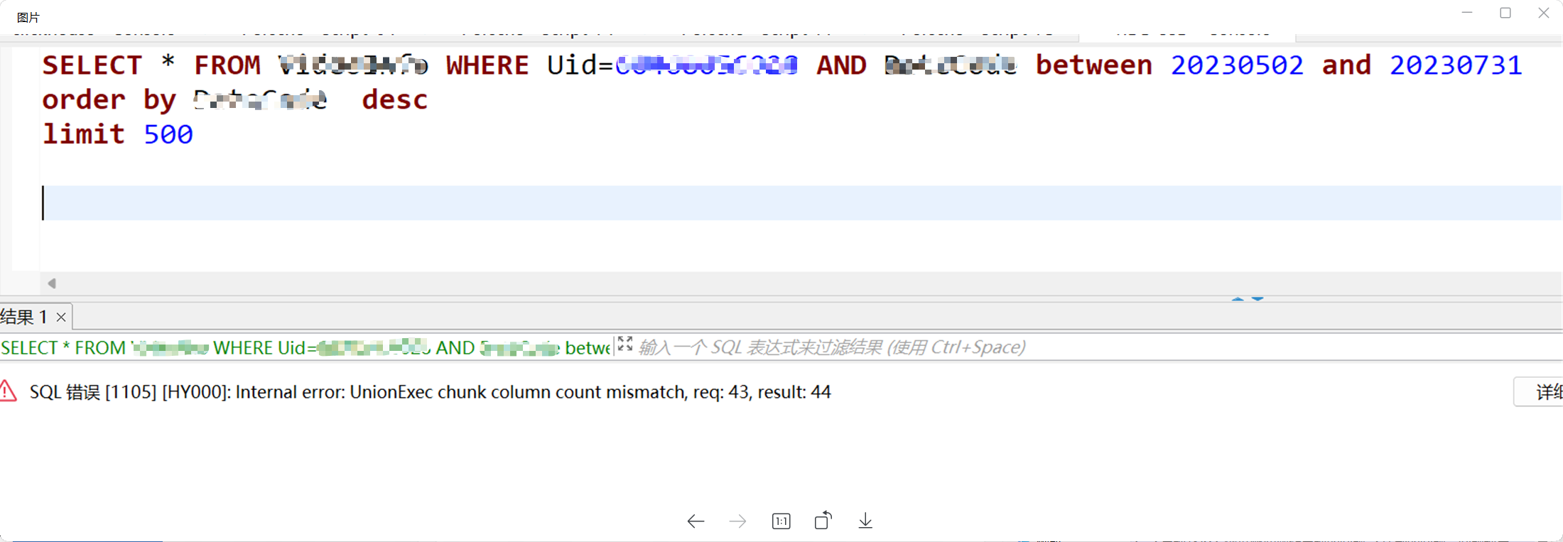Minimize the 图片 viewer window
This screenshot has width=1563, height=542.
click(1467, 13)
